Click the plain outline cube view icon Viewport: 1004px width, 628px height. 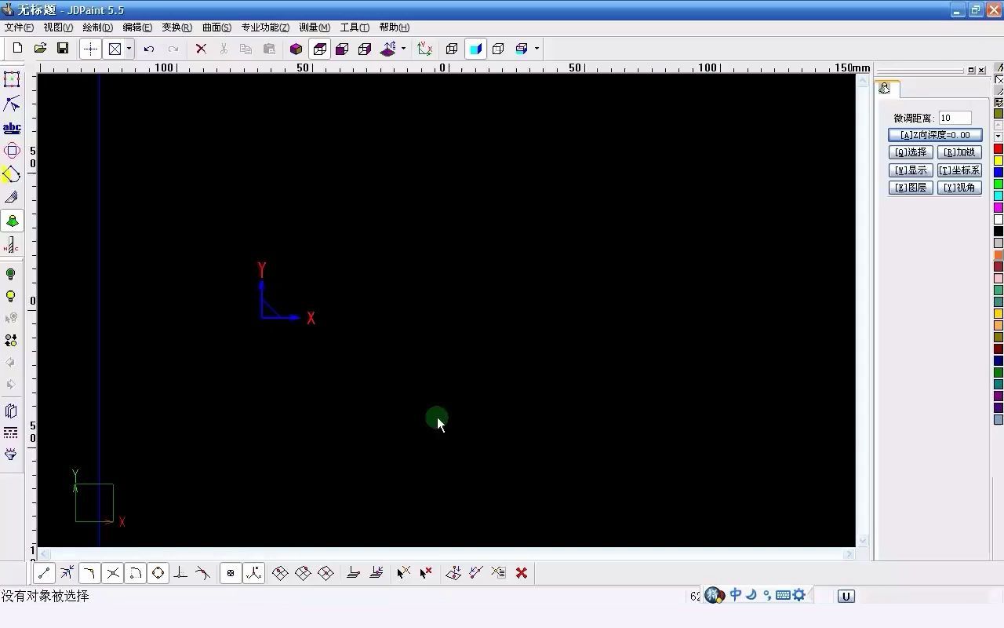click(498, 49)
